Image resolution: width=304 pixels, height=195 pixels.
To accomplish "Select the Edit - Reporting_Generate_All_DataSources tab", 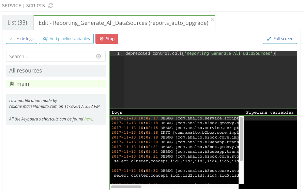I will pos(123,23).
